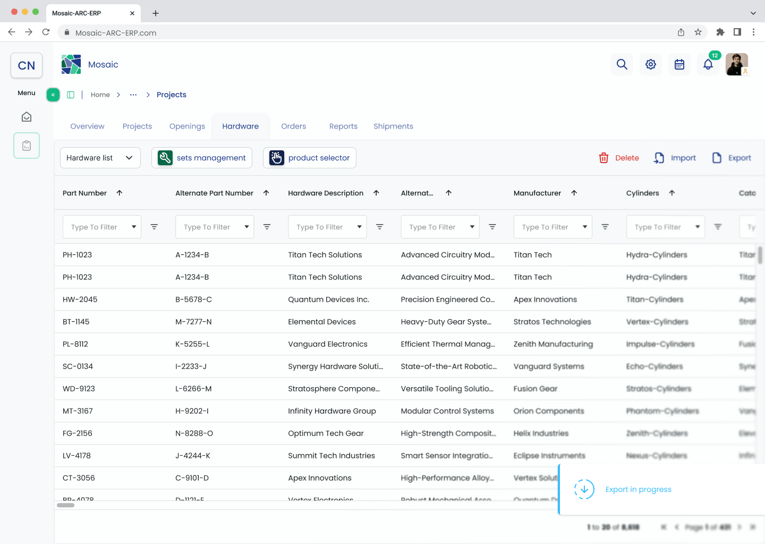Click the CN company logo tile
This screenshot has height=544, width=765.
click(x=27, y=65)
